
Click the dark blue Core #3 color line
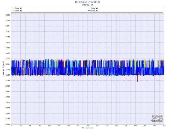point(89,11)
